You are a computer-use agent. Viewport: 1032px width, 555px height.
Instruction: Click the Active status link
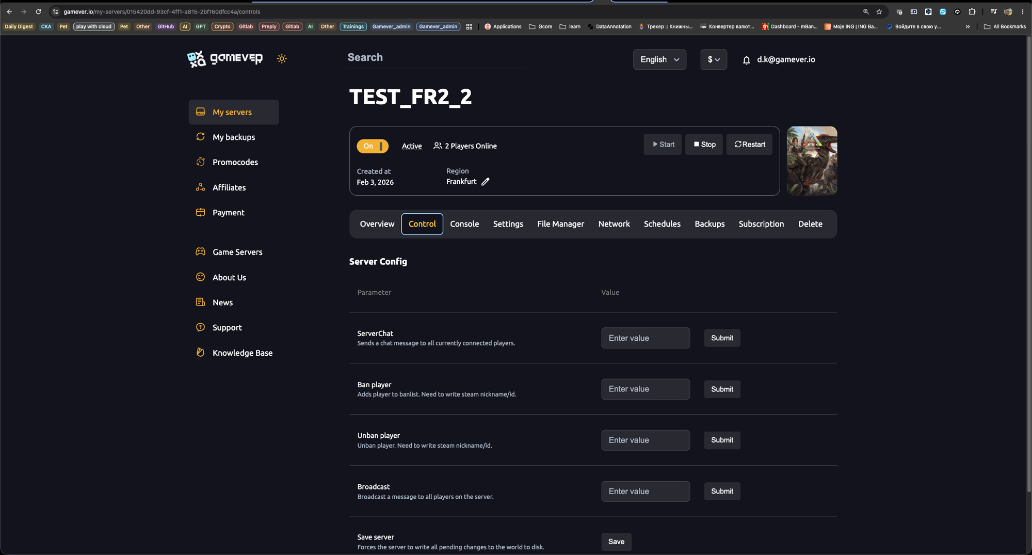click(412, 146)
